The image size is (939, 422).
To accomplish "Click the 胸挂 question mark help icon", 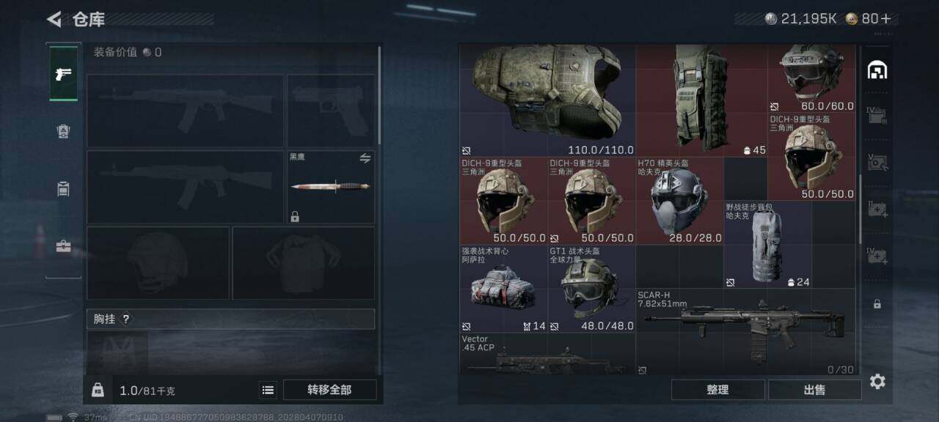I will [125, 319].
